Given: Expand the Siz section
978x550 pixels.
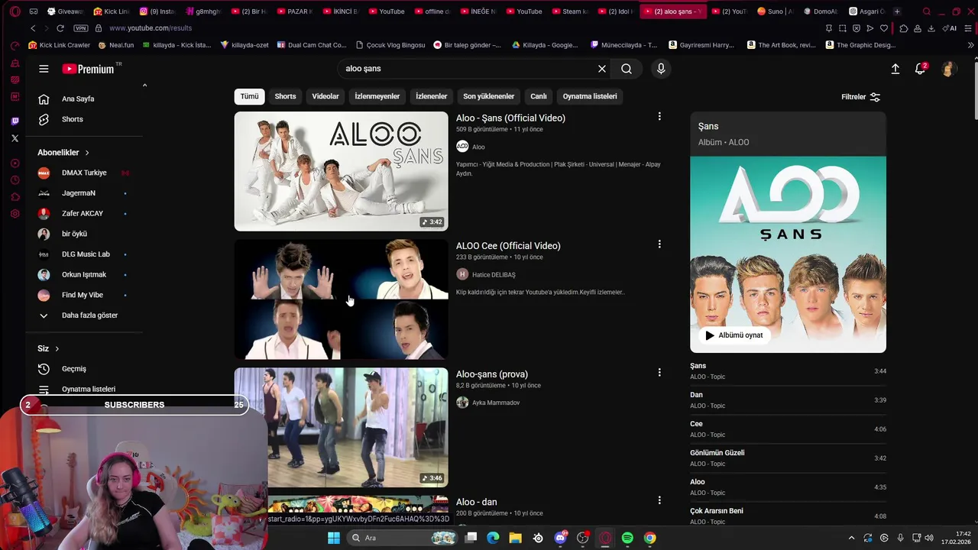Looking at the screenshot, I should (48, 348).
